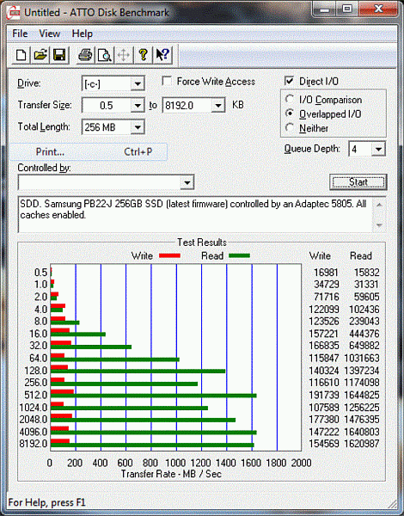The image size is (404, 516).
Task: Choose the Neither radio option
Action: (290, 128)
